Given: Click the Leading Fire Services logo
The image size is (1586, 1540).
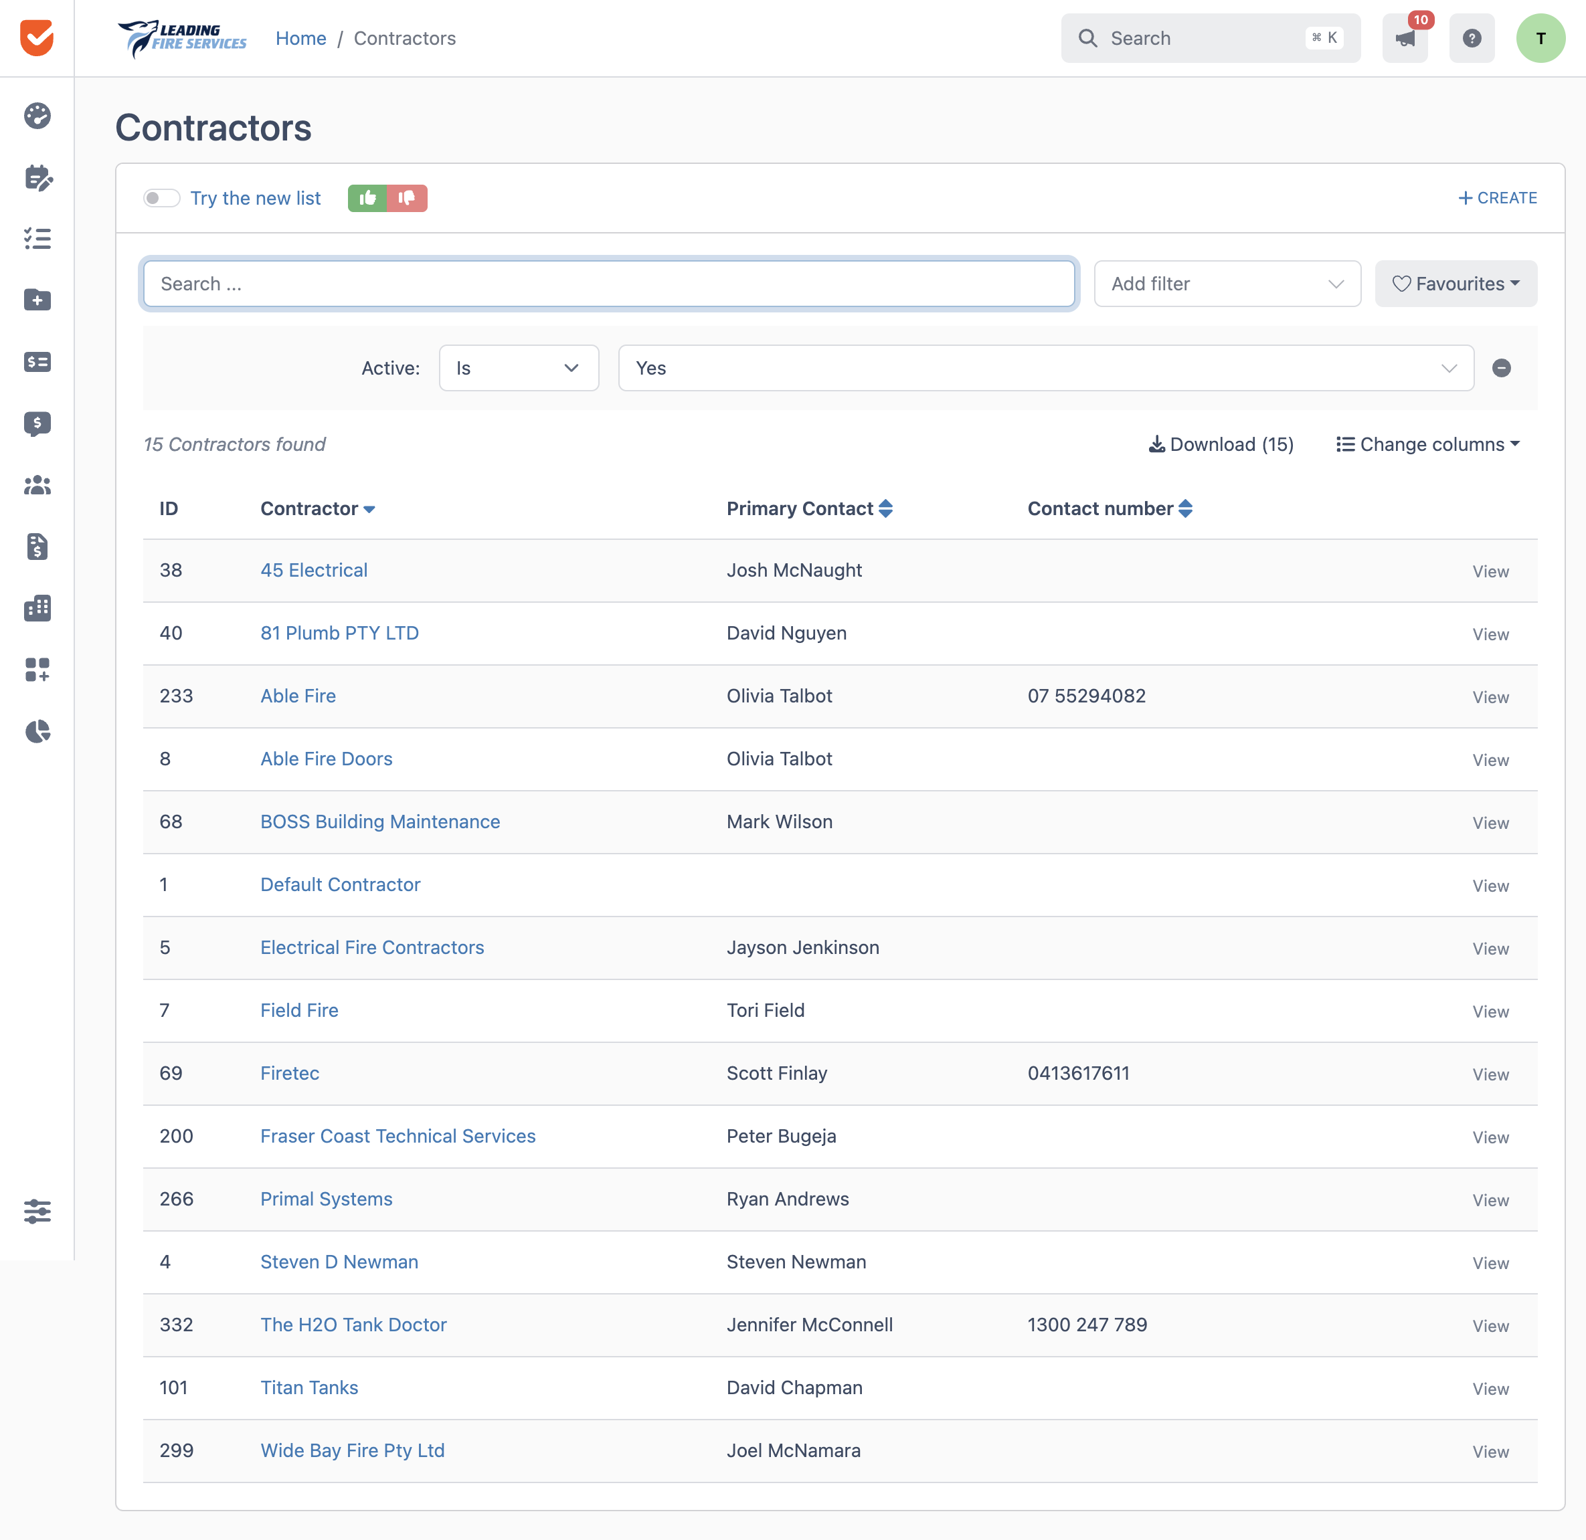Looking at the screenshot, I should 182,38.
